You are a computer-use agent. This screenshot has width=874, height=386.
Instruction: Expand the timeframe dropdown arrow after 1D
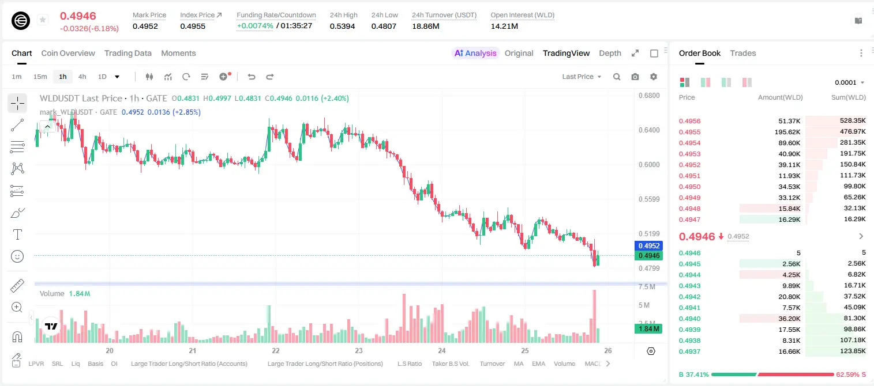(x=117, y=77)
